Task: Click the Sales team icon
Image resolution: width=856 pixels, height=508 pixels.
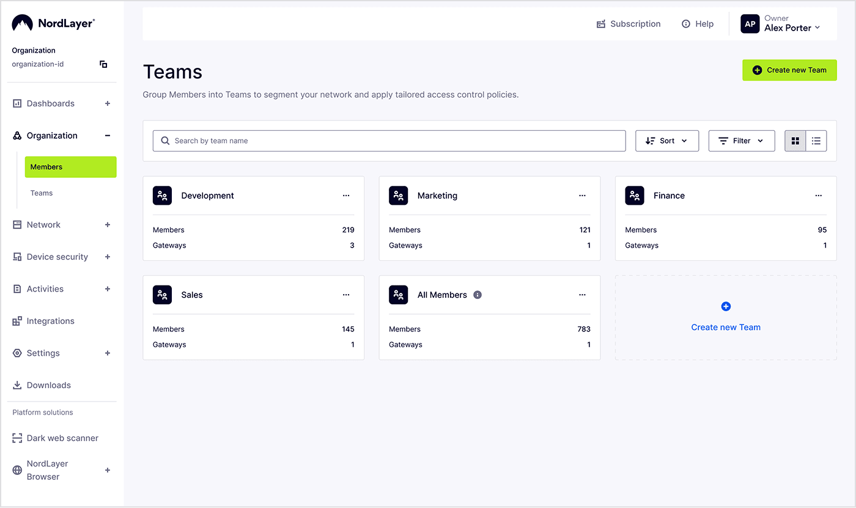Action: click(x=162, y=295)
